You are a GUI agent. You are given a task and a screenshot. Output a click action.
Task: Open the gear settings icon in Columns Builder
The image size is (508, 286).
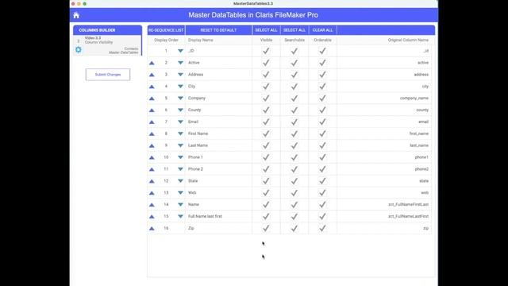[79, 49]
